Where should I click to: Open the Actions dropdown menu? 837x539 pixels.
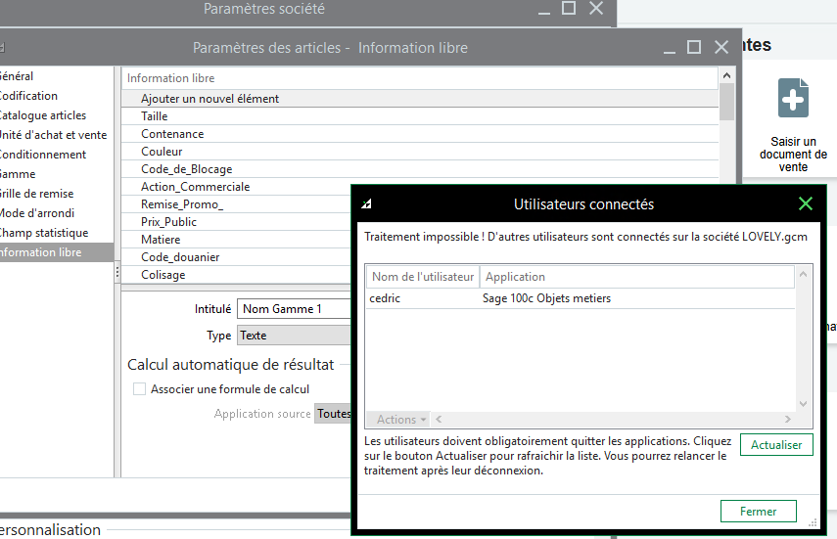401,420
